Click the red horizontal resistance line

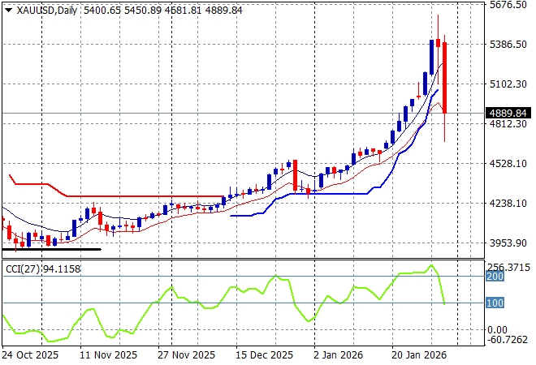point(146,195)
